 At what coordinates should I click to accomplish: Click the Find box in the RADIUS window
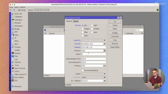click(x=139, y=30)
